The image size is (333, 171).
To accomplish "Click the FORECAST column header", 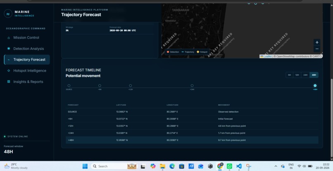I will pos(73,105).
